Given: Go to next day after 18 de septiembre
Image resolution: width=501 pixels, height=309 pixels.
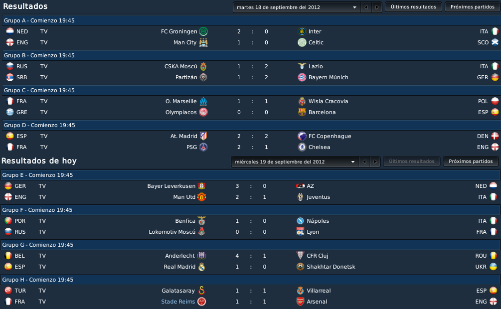Looking at the screenshot, I should tap(377, 7).
